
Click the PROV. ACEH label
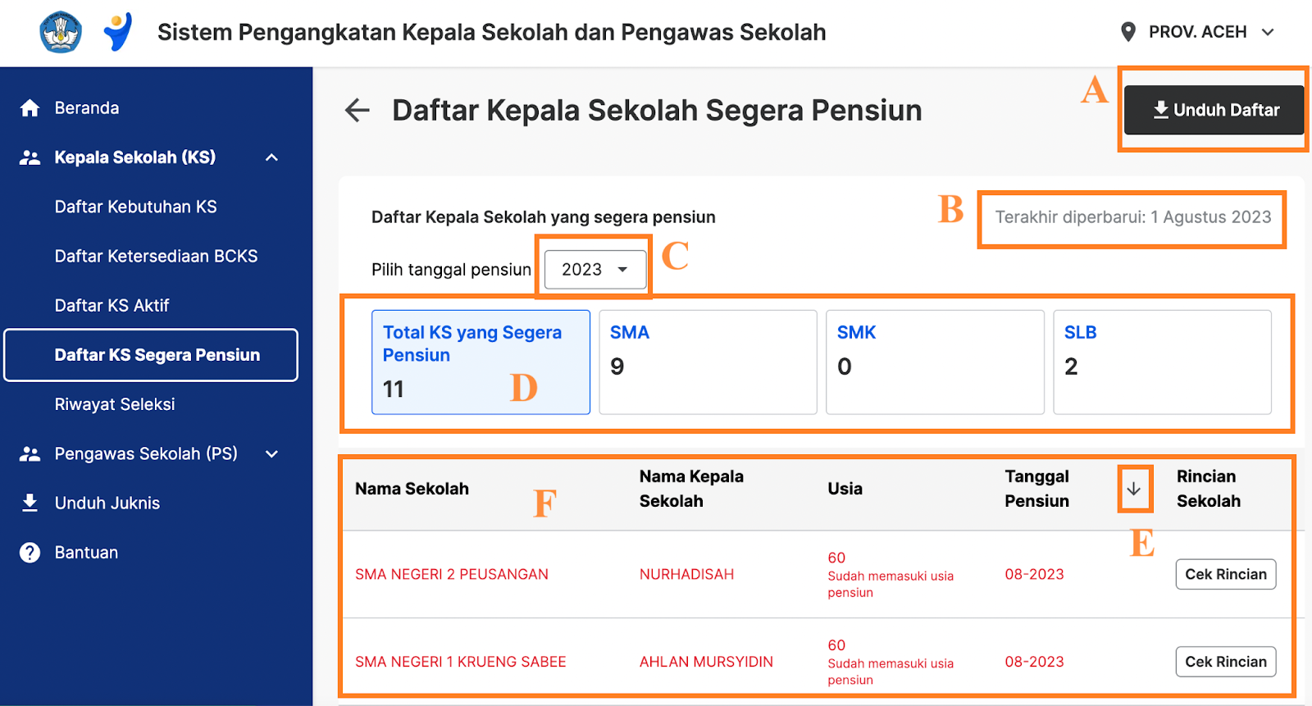click(x=1197, y=32)
